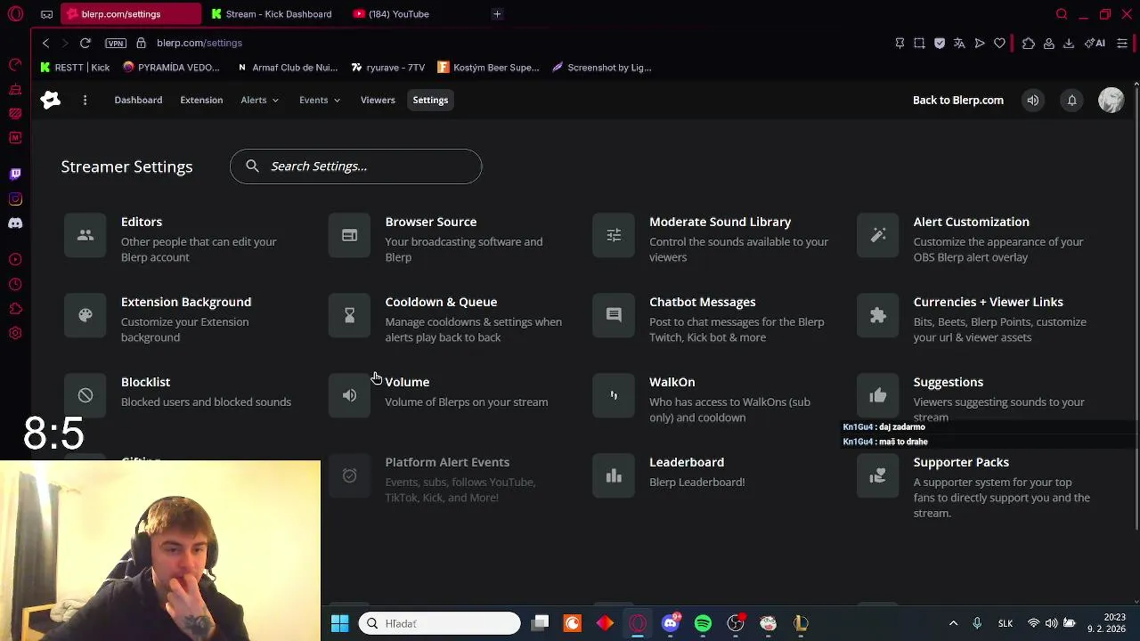The height and width of the screenshot is (641, 1140).
Task: Click the heart bookmark icon in address bar
Action: coord(999,43)
